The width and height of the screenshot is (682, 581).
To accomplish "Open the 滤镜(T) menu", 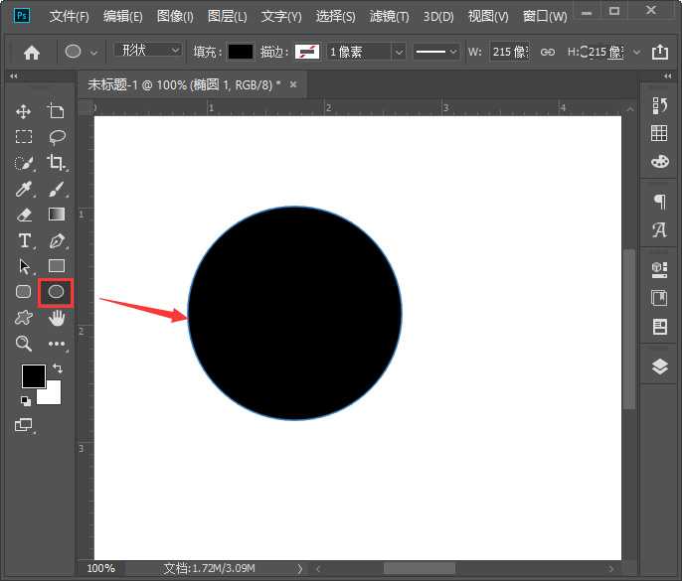I will click(x=389, y=17).
